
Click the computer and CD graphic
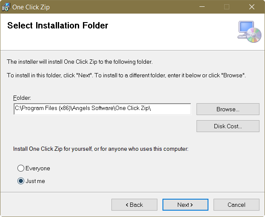249,31
